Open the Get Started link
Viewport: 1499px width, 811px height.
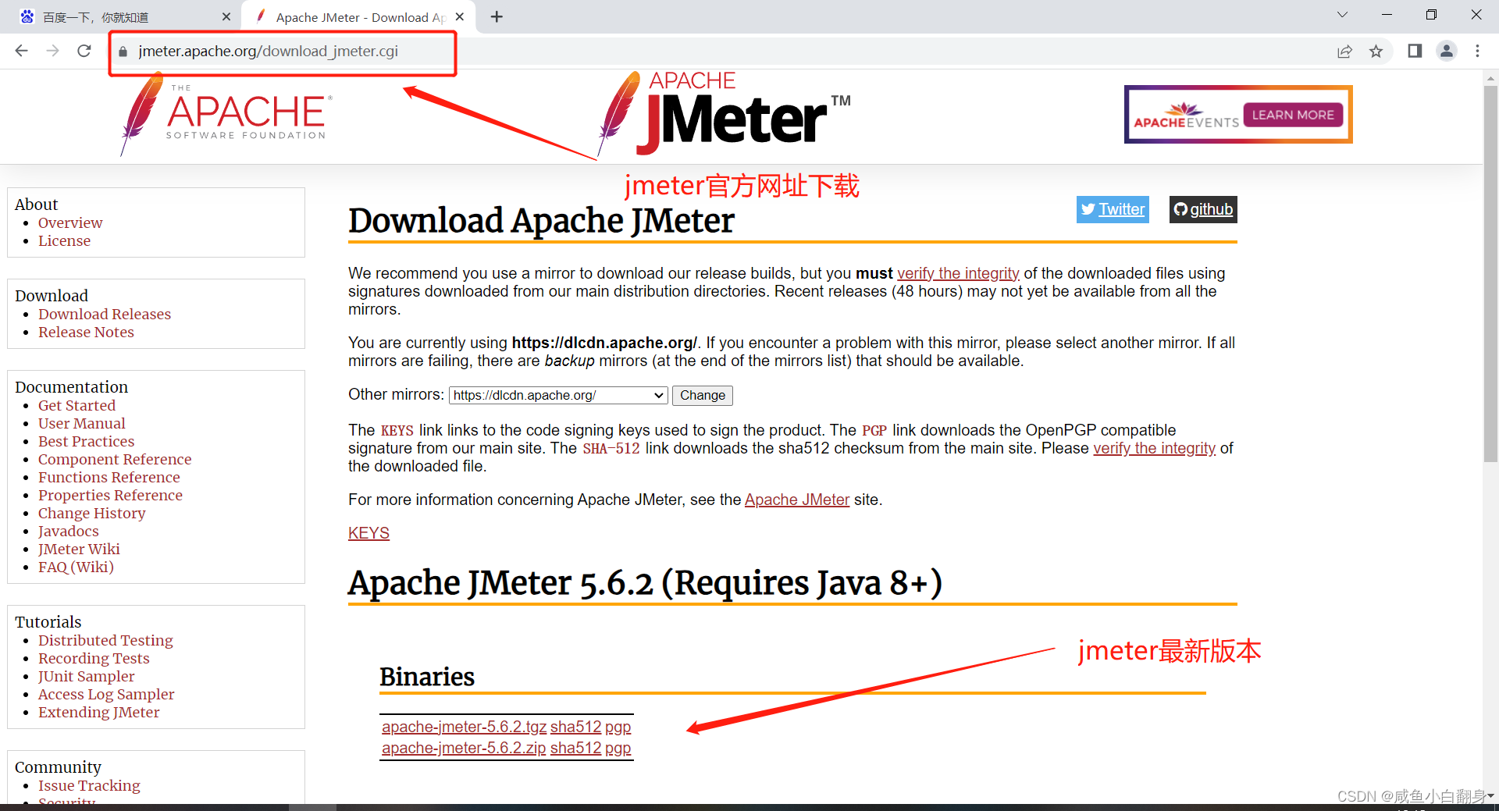click(x=77, y=405)
